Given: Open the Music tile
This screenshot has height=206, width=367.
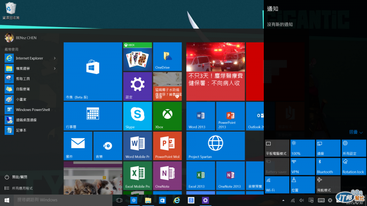Looking at the screenshot, I should (x=108, y=146).
